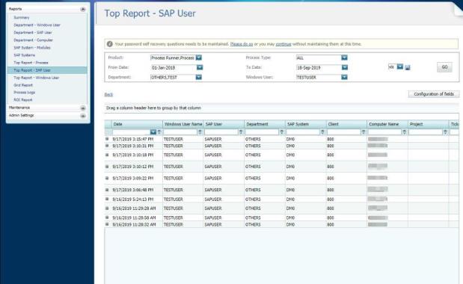Image resolution: width=463 pixels, height=284 pixels.
Task: Open the Product dropdown
Action: click(x=199, y=58)
